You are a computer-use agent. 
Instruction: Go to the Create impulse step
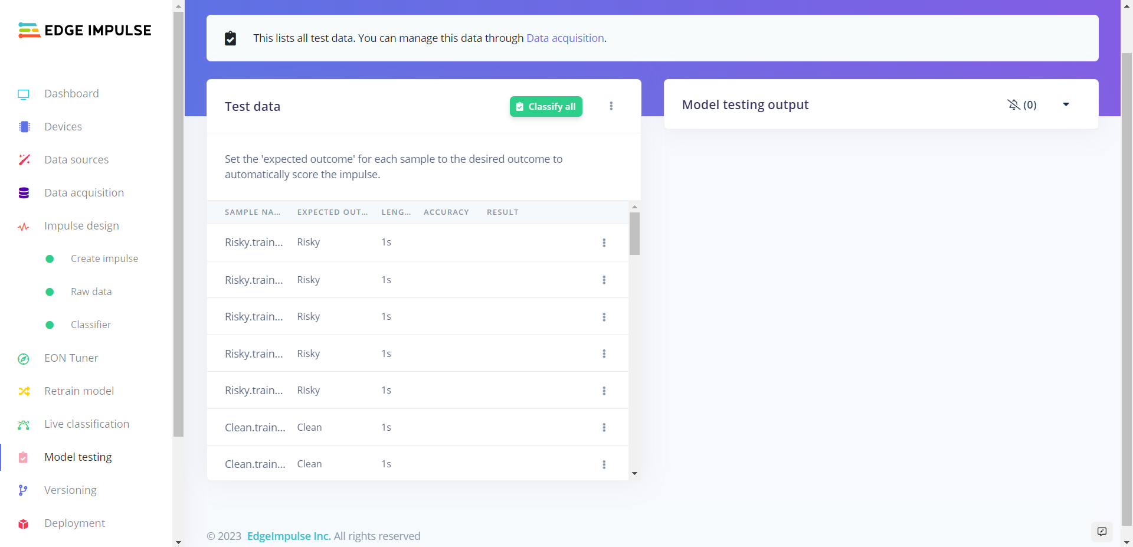pyautogui.click(x=104, y=259)
